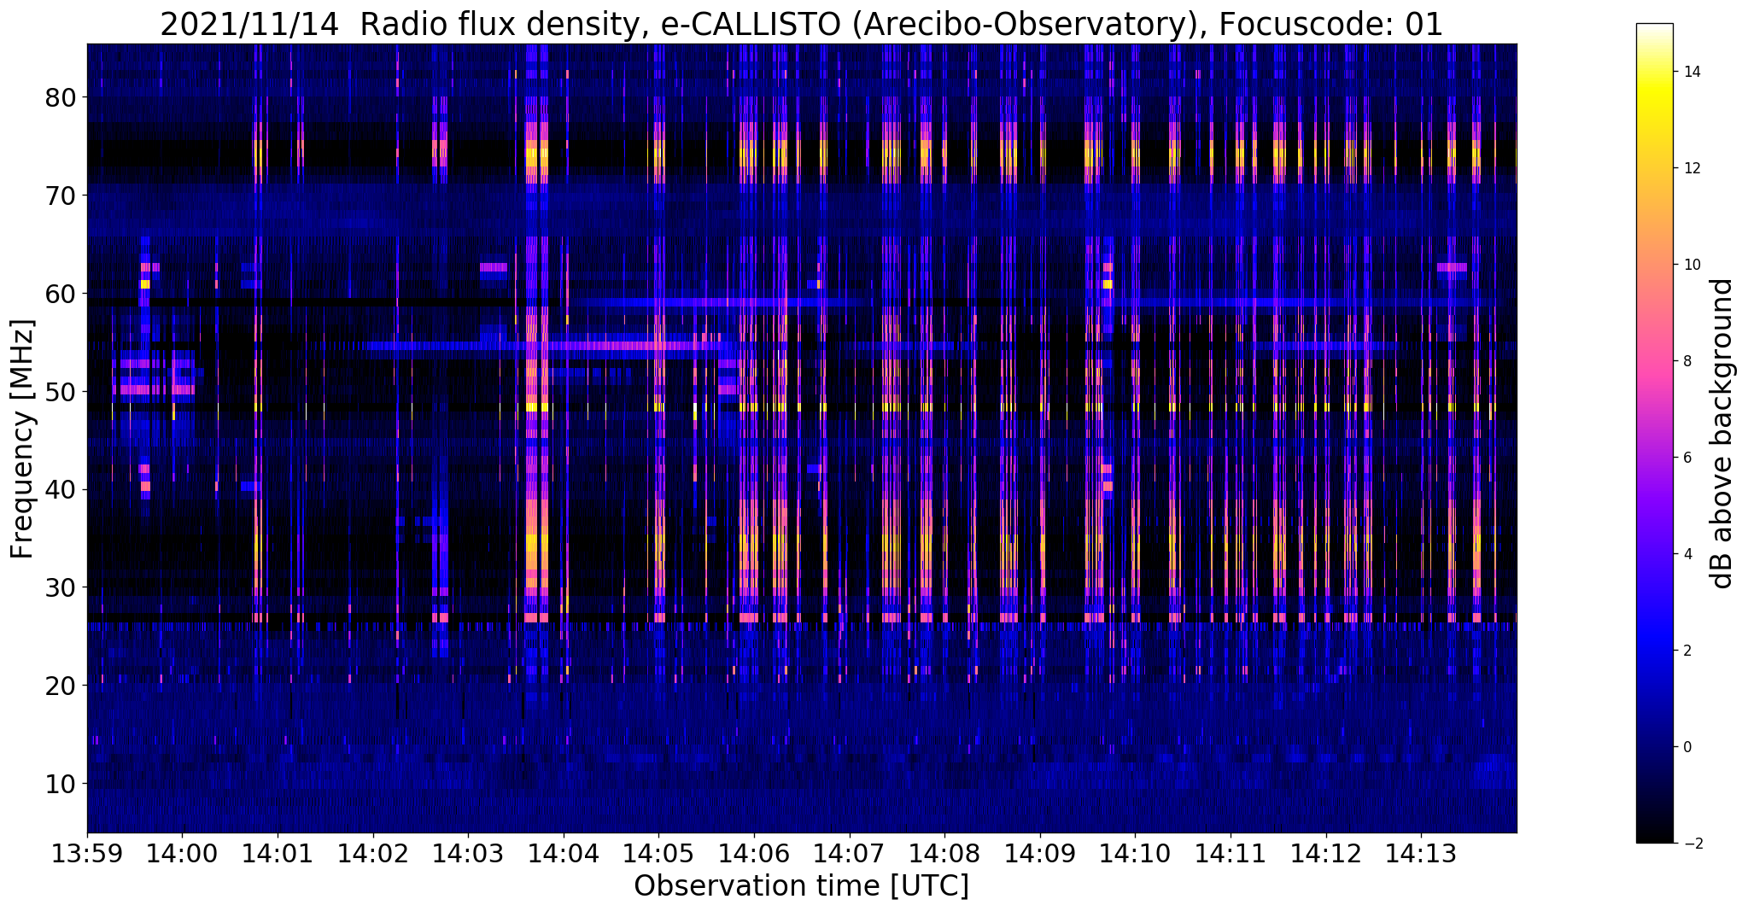Click the 14:04 time tick label
The height and width of the screenshot is (911, 1748).
564,853
